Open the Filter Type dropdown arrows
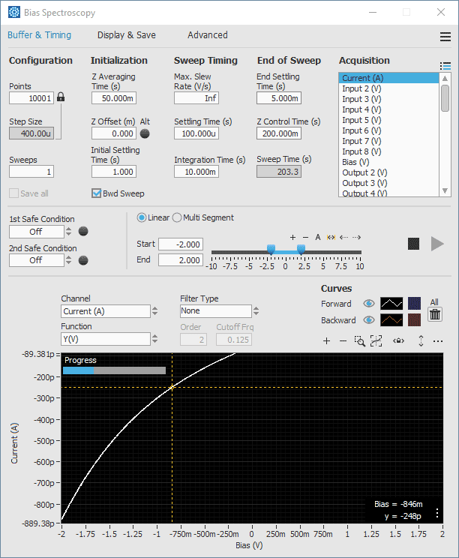This screenshot has height=558, width=459. pos(256,311)
